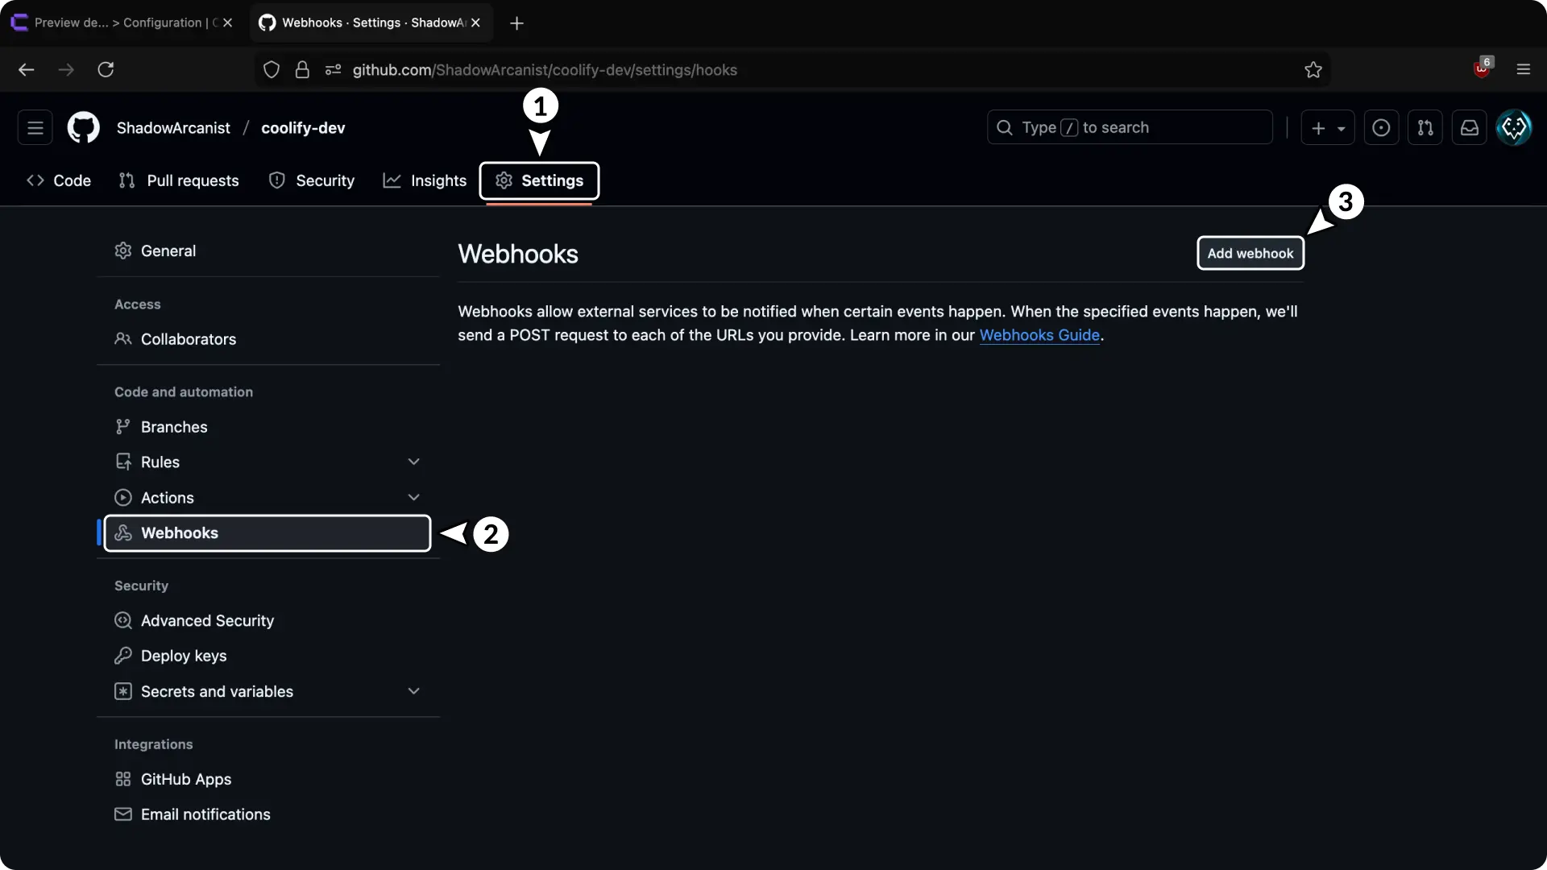Open the notifications inbox icon
This screenshot has width=1547, height=870.
[x=1469, y=127]
